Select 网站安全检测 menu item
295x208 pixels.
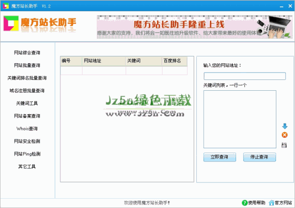point(27,141)
